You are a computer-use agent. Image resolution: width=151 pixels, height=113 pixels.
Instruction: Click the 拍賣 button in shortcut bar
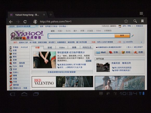coord(139,52)
